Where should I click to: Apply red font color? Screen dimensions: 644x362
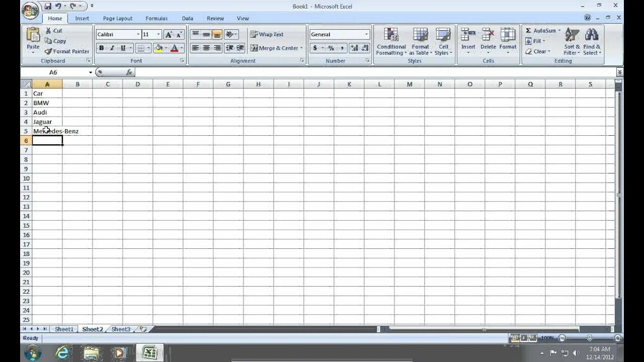tap(174, 48)
